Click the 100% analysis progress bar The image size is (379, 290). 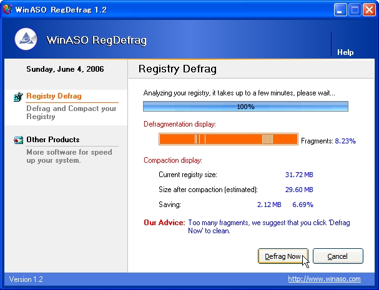(245, 107)
